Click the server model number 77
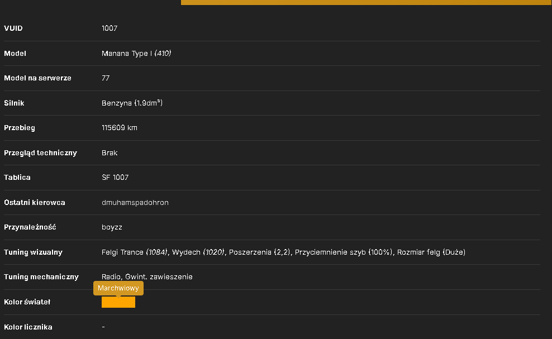This screenshot has width=552, height=339. [106, 78]
